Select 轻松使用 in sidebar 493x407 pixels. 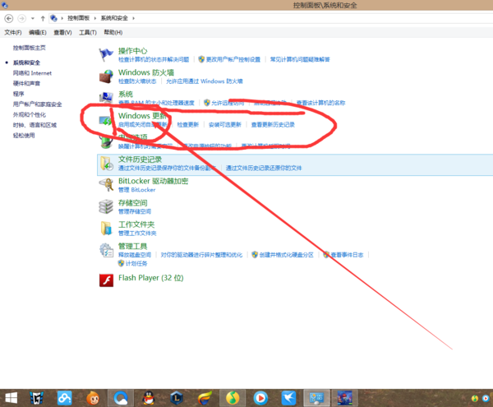tap(24, 136)
